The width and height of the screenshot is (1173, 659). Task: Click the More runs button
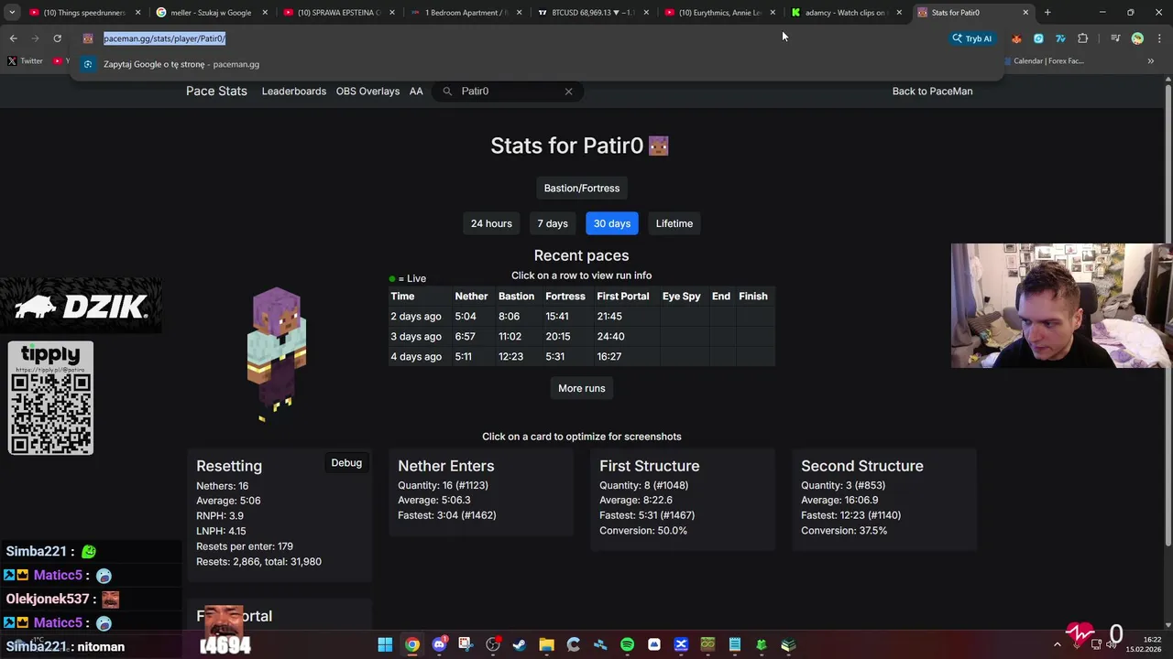[x=582, y=389]
